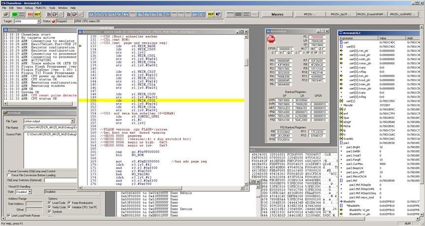Select par2.Bright row in Armwatch
The height and width of the screenshot is (226, 425).
tap(380, 147)
